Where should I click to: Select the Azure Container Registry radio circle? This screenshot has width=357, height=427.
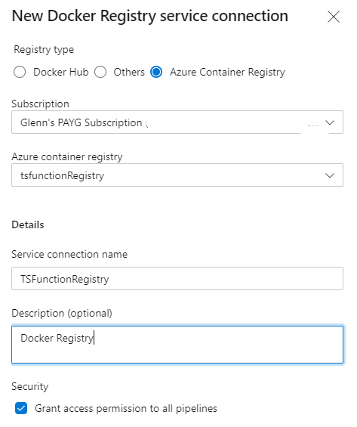[156, 72]
